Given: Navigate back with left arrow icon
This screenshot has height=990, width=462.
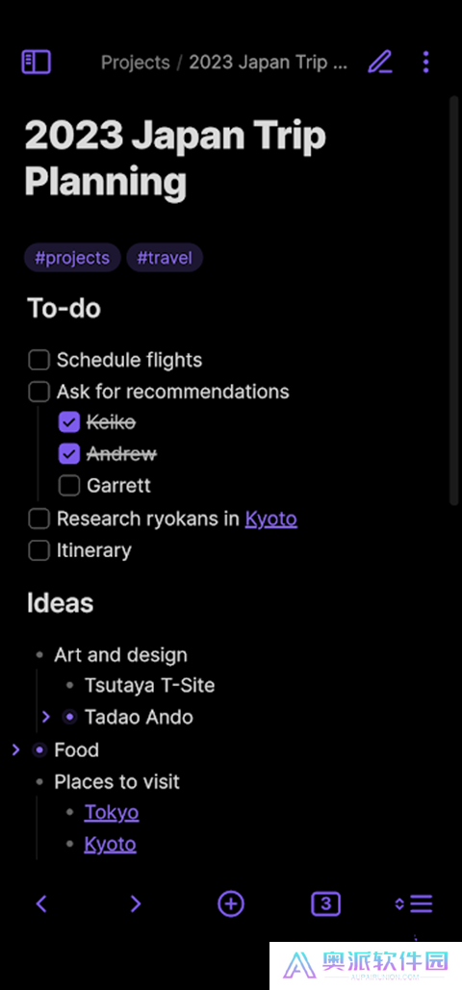Looking at the screenshot, I should click(41, 904).
